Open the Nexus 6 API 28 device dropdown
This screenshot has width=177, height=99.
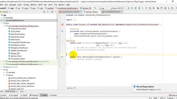(x=118, y=8)
